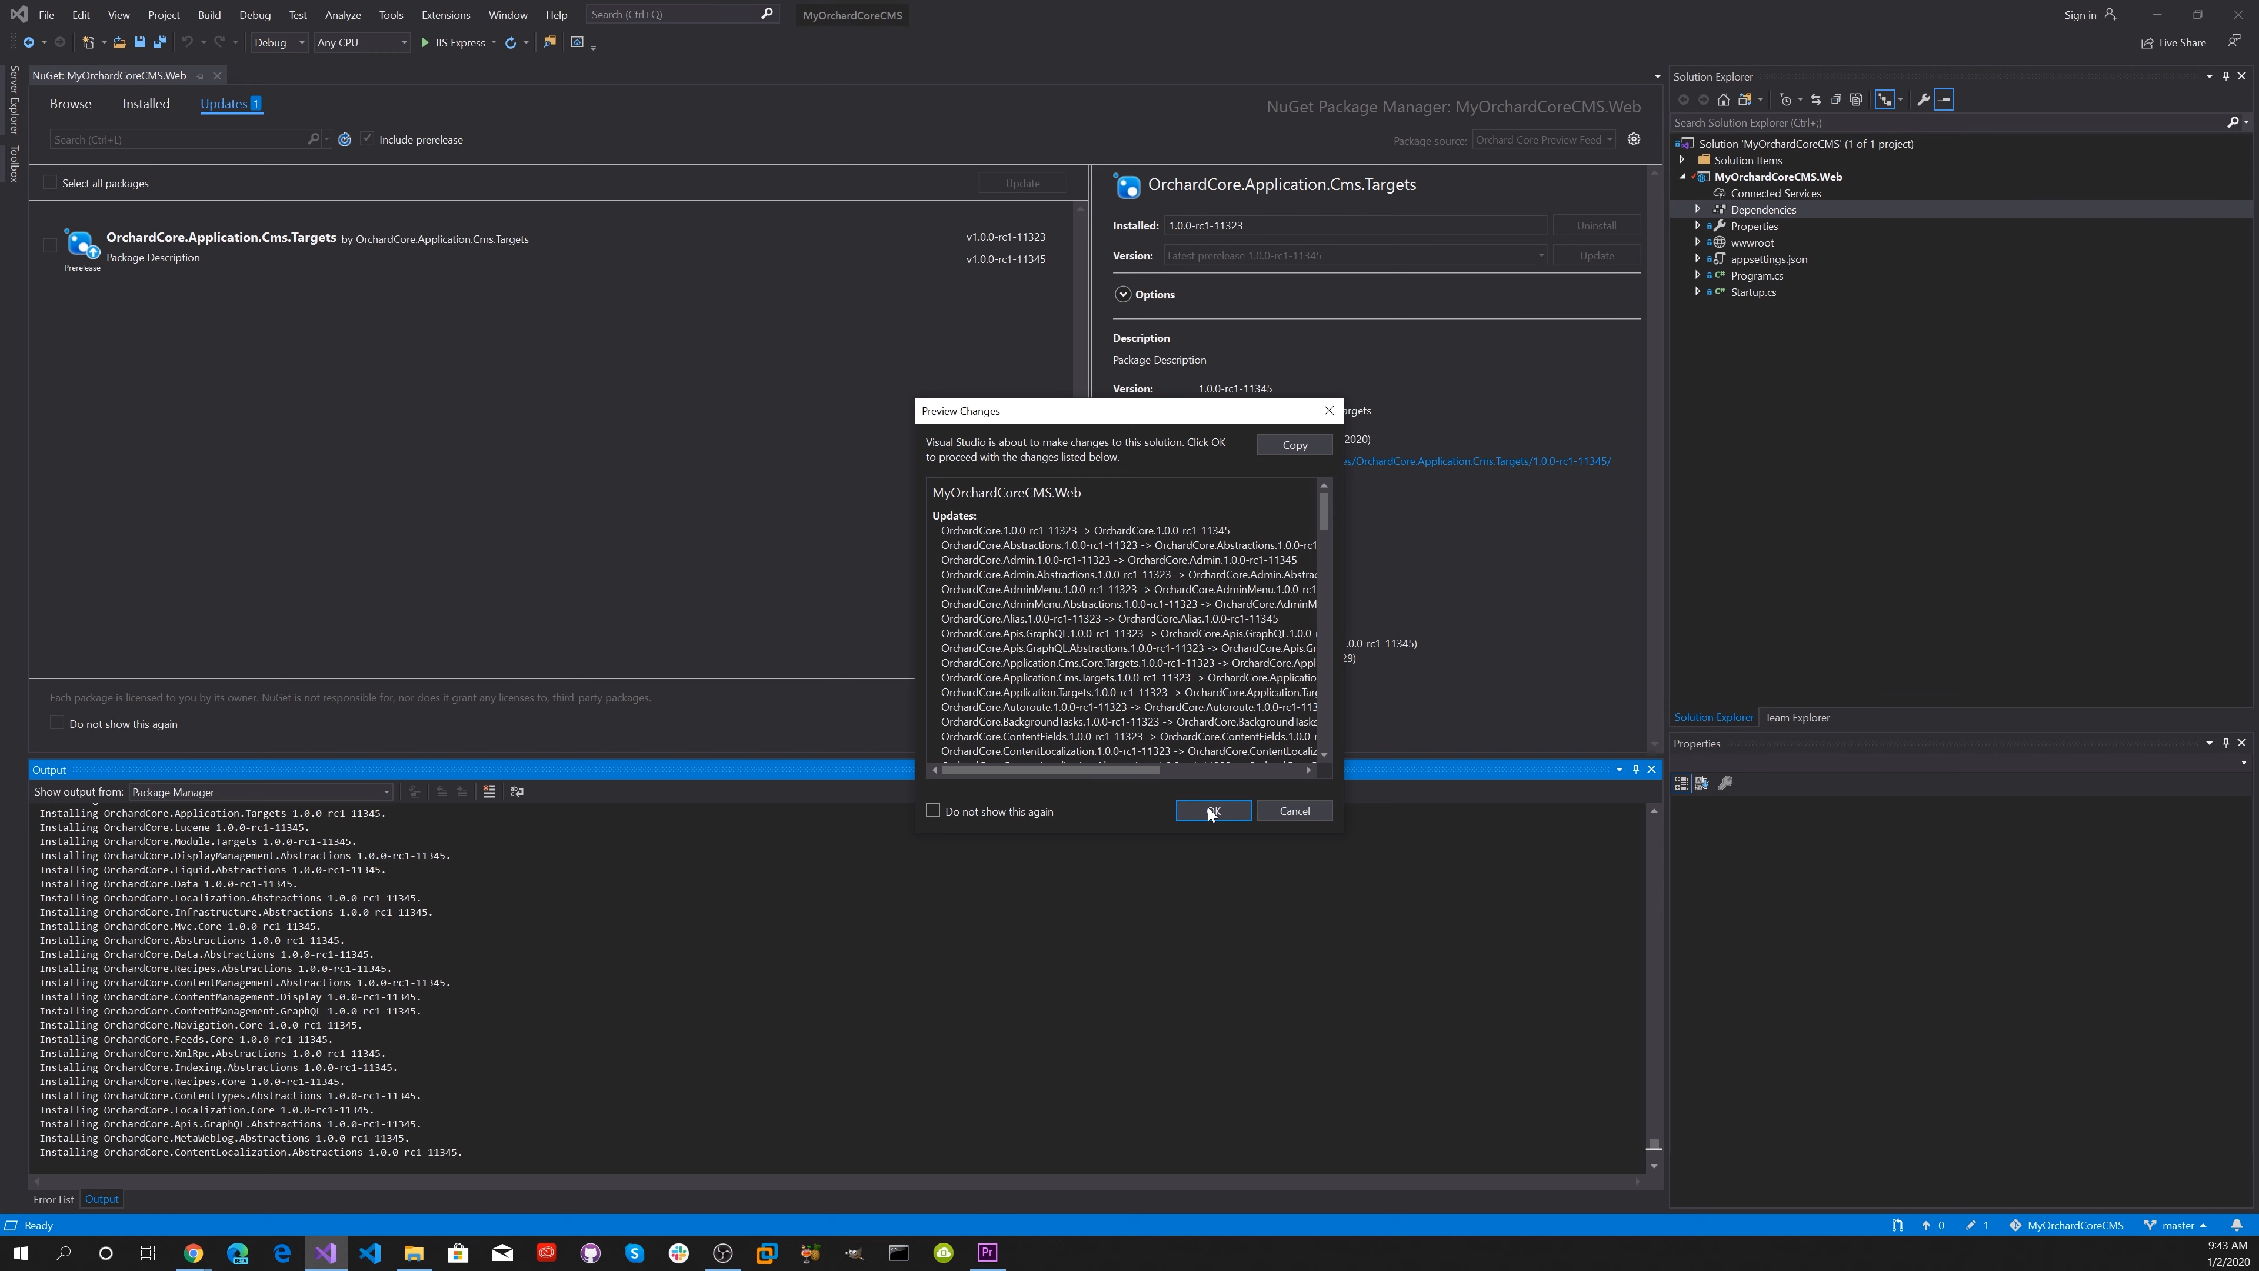Check the Select all packages checkbox

[50, 182]
